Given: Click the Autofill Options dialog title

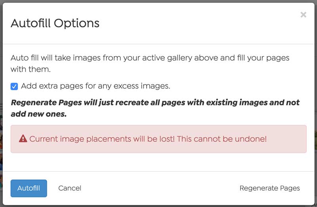Looking at the screenshot, I should coord(55,23).
